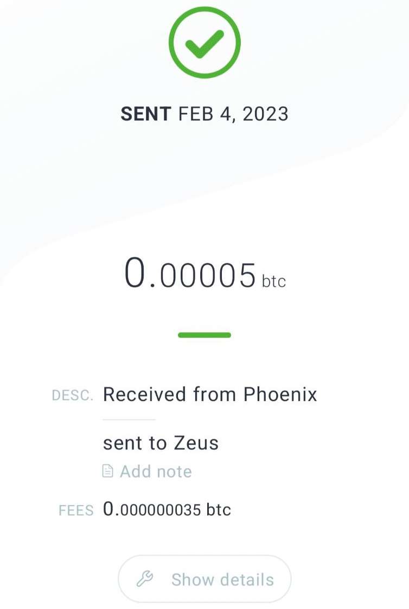Open the Add note link
The height and width of the screenshot is (609, 409).
pos(155,471)
